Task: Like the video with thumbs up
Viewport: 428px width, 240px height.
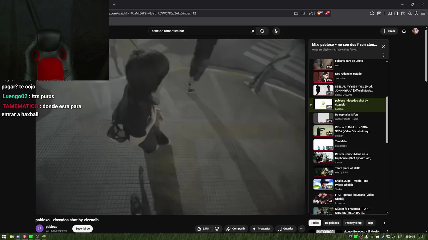Action: coord(203,229)
